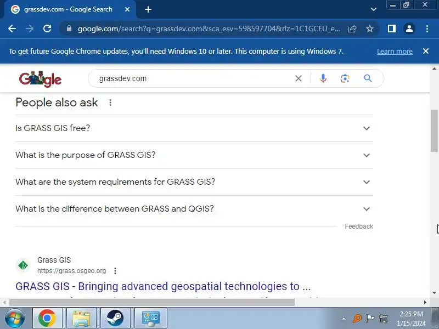This screenshot has width=439, height=329.
Task: Send Feedback on People also ask
Action: pyautogui.click(x=359, y=226)
